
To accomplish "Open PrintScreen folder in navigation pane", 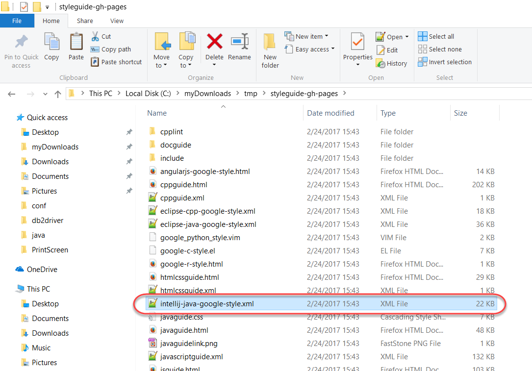I will click(50, 250).
